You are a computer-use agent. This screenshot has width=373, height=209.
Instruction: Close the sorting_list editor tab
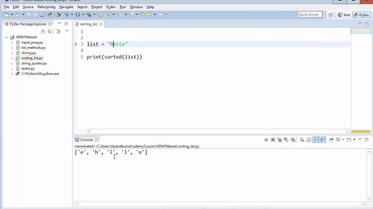101,24
